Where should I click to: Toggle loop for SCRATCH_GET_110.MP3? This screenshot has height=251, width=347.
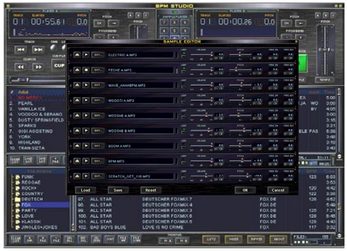(x=183, y=178)
